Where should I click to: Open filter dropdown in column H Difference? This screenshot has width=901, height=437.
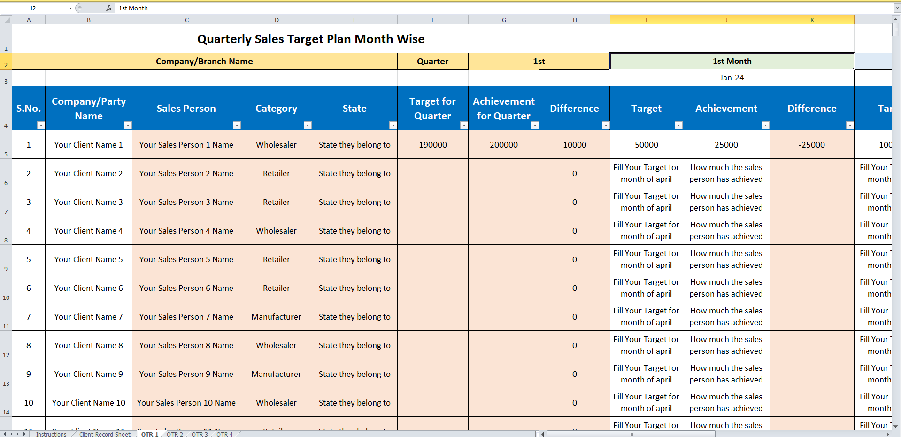606,125
